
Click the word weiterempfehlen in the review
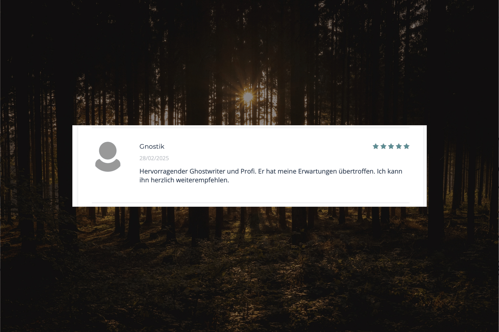pos(202,180)
